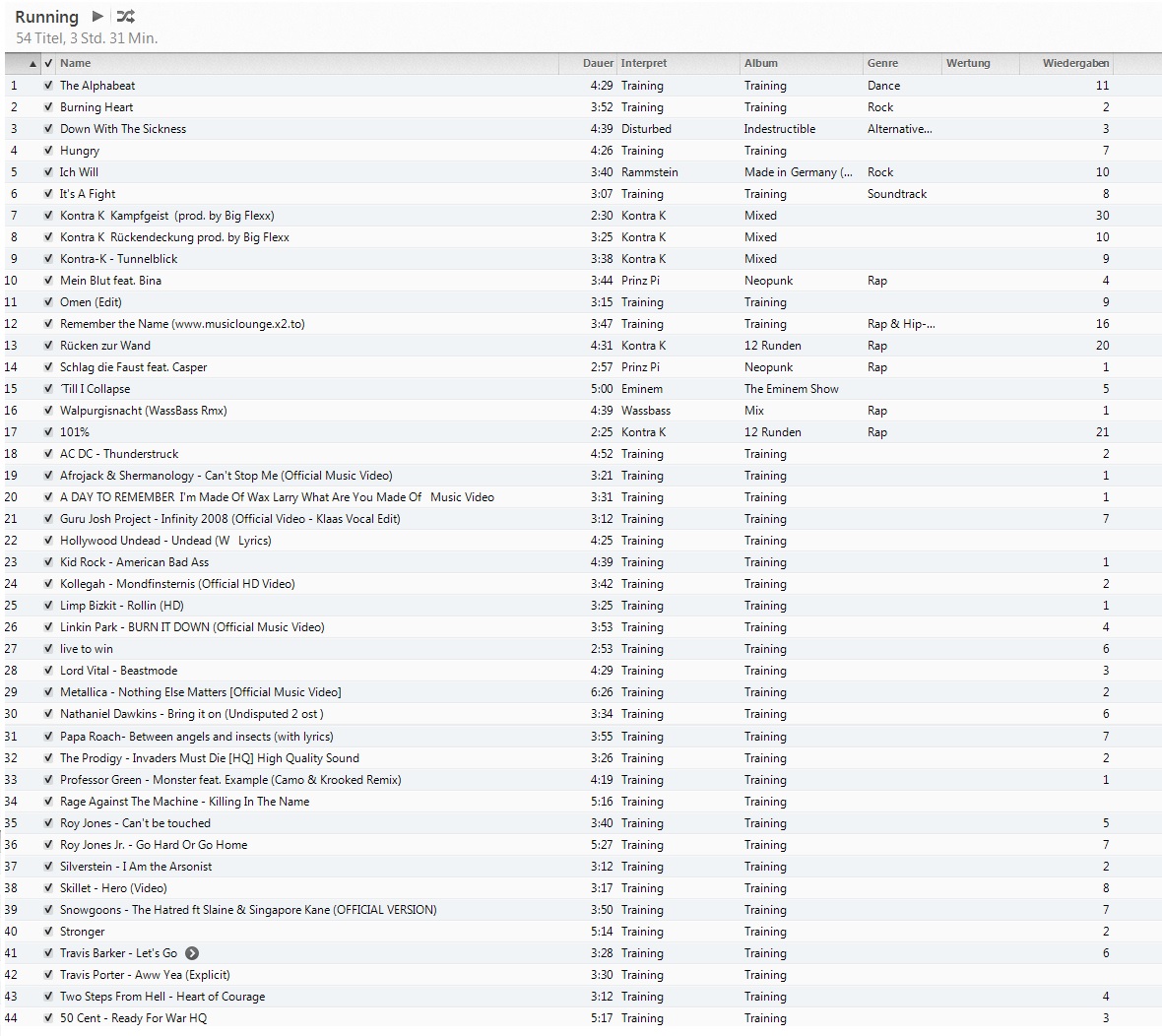The height and width of the screenshot is (1036, 1162).
Task: Play the Running playlist
Action: pos(97,17)
